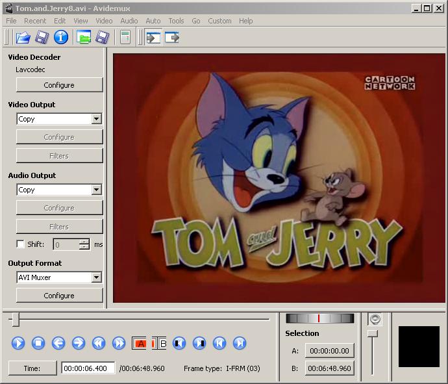Save project with second floppy icon
448x384 pixels.
click(x=103, y=38)
